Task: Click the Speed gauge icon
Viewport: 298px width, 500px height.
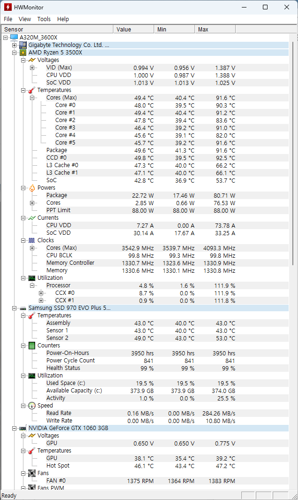Action: (x=32, y=406)
